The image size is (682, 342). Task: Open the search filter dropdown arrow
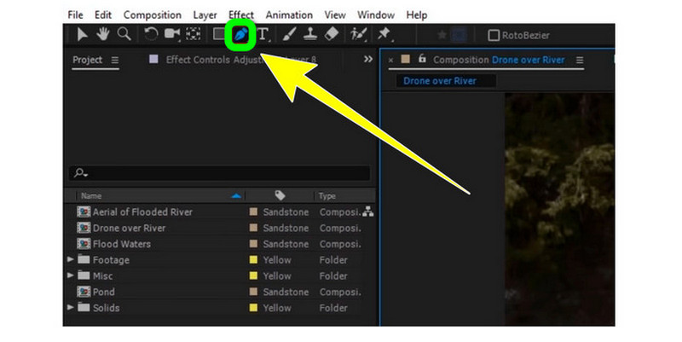tap(87, 175)
